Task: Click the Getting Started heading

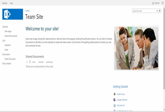Action: coord(120,87)
